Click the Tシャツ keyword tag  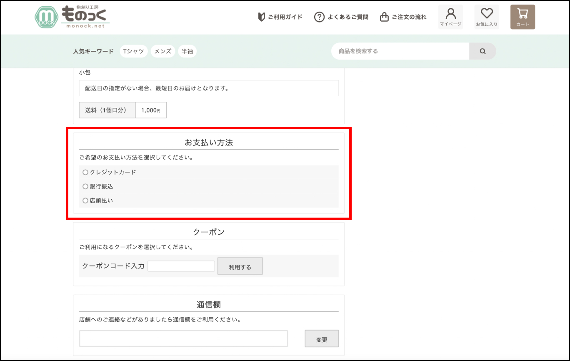(133, 51)
